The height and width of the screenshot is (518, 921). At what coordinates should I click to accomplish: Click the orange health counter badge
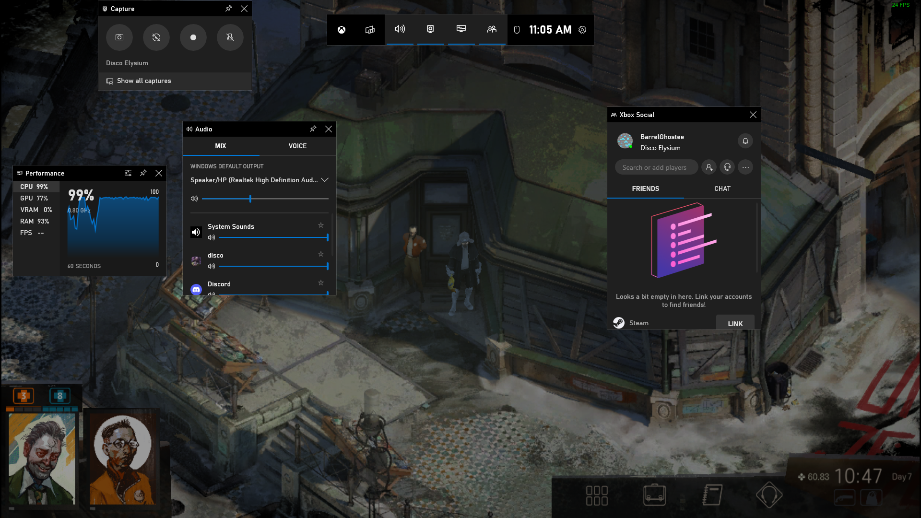pyautogui.click(x=24, y=396)
